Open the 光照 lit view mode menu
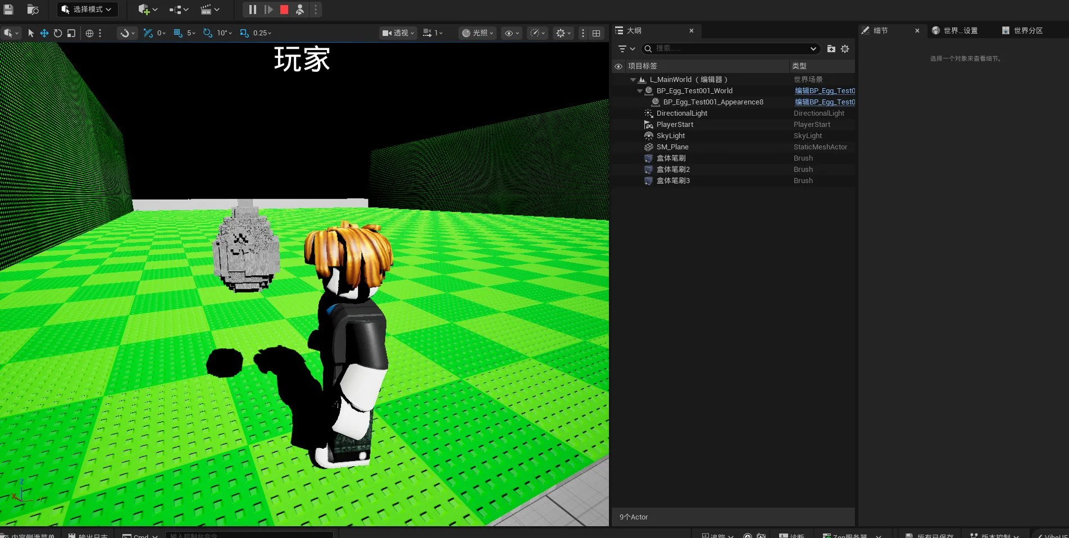1069x538 pixels. [477, 33]
